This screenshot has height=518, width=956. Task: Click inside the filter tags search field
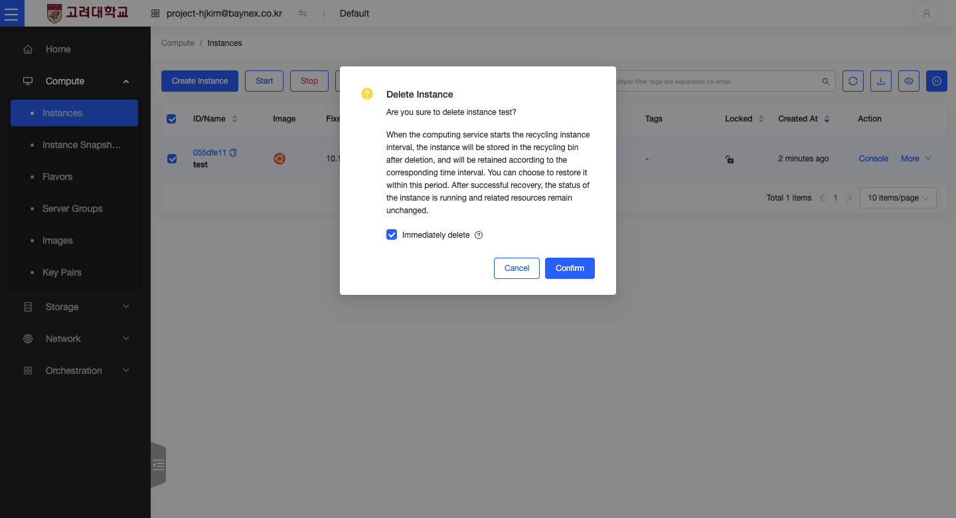[717, 82]
